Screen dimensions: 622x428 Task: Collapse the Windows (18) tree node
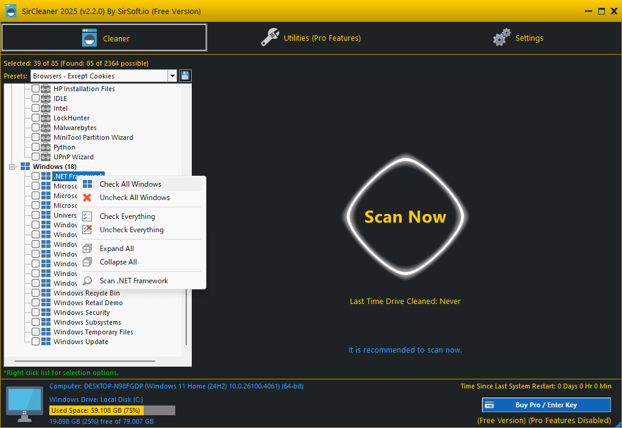[12, 167]
